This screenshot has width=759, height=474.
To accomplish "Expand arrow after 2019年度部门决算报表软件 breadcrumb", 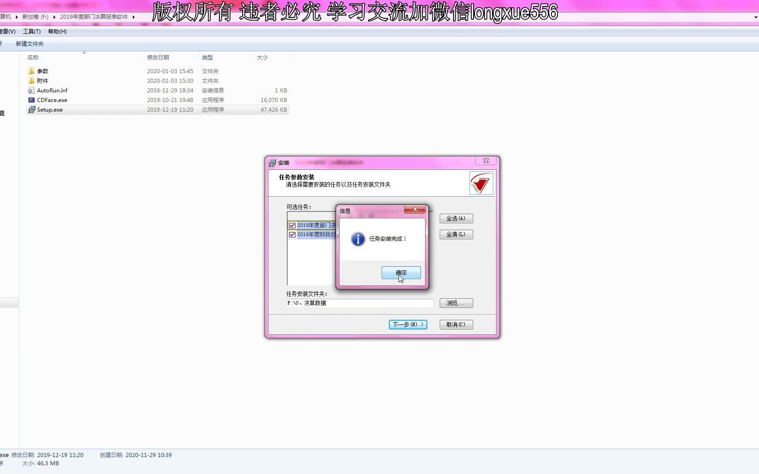I will click(x=133, y=17).
